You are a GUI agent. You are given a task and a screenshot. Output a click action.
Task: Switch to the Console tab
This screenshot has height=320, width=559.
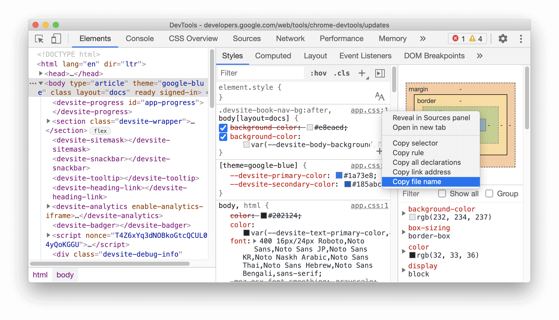139,39
